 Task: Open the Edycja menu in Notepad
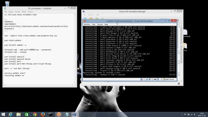[x=11, y=12]
